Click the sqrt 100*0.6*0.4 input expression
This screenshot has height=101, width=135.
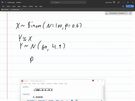(43, 90)
